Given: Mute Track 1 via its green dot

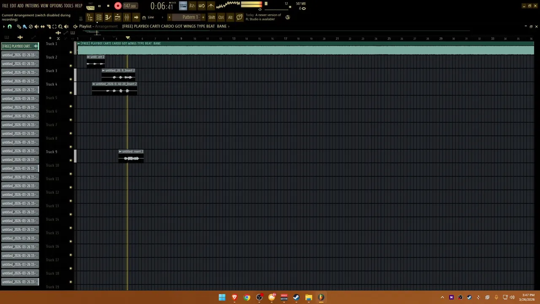Looking at the screenshot, I should [x=70, y=52].
